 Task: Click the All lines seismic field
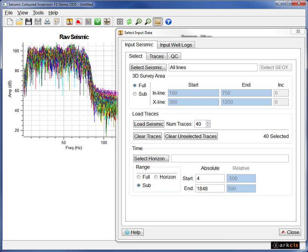tap(213, 67)
